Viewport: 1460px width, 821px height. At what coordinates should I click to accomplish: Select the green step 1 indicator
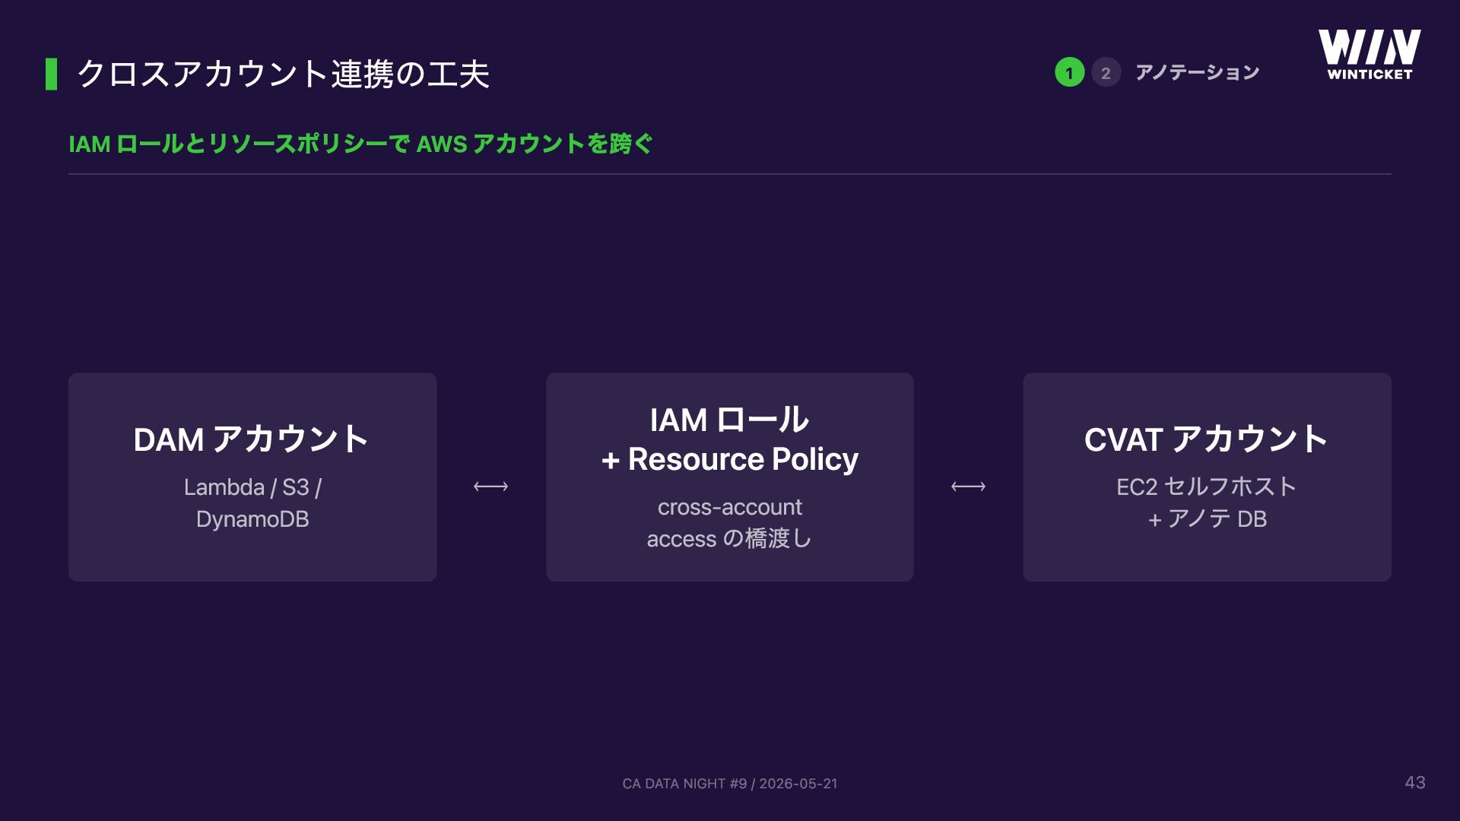coord(1069,72)
